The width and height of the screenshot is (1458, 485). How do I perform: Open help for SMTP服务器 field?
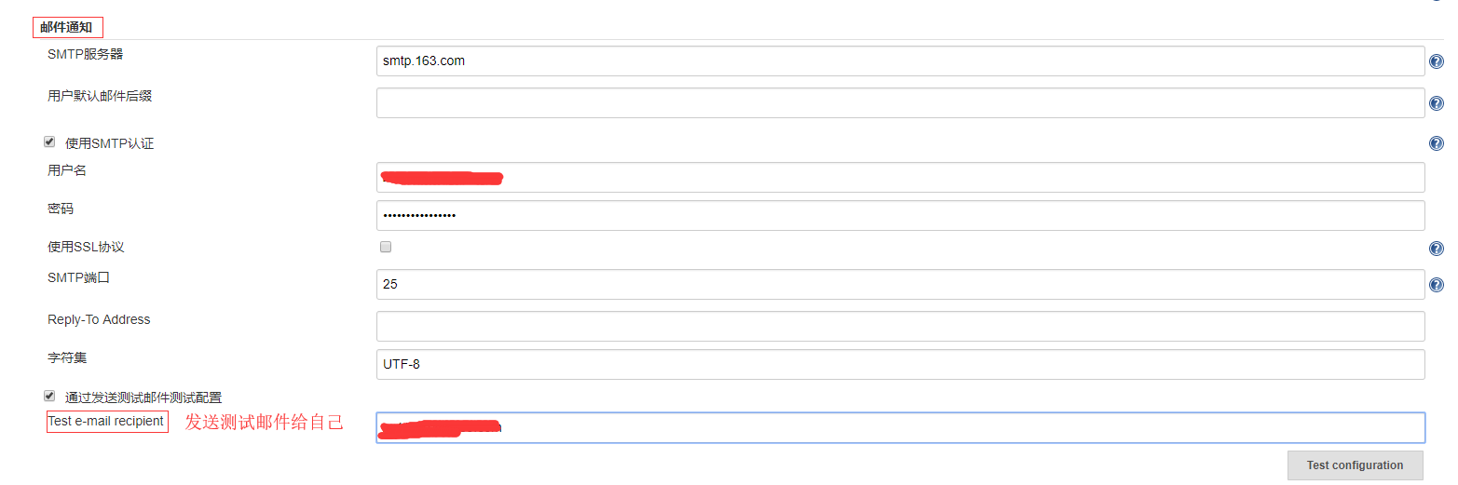(1436, 62)
